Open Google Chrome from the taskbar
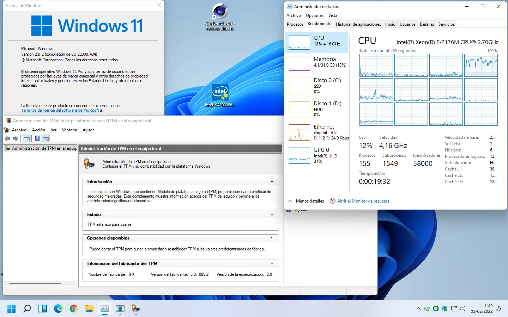 click(x=74, y=309)
